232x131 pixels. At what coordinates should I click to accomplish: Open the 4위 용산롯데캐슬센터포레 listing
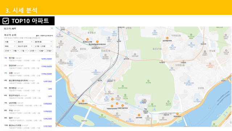click(x=28, y=82)
